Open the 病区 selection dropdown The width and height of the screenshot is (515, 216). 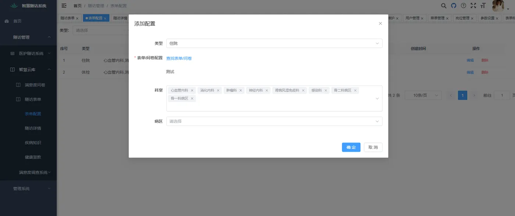(273, 121)
